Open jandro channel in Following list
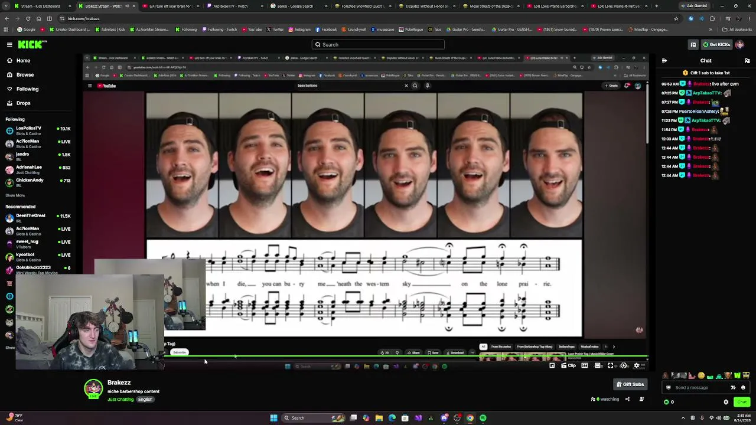This screenshot has width=756, height=425. click(x=38, y=156)
